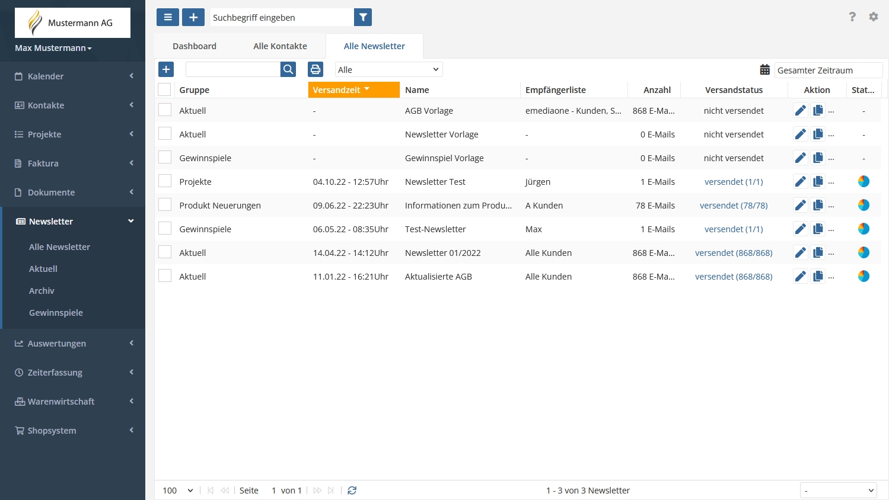This screenshot has width=889, height=500.
Task: Open versendet (1/1) link for Newsletter Test
Action: pyautogui.click(x=734, y=182)
